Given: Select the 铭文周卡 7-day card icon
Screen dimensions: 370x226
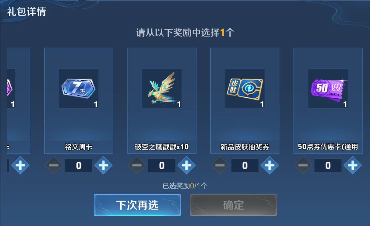Looking at the screenshot, I should 79,89.
